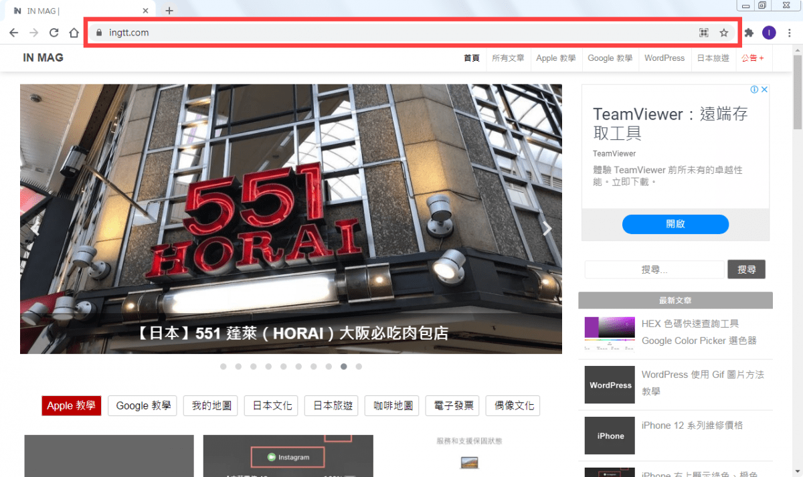
Task: Click the 服務和支援保固狀態 article card
Action: [469, 456]
